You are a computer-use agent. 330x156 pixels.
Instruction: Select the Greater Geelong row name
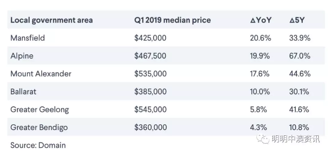40,109
